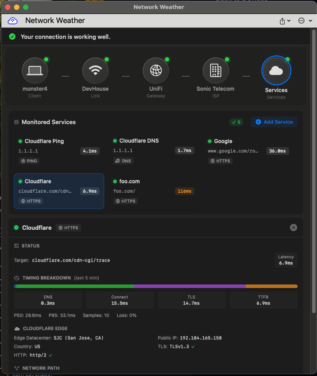This screenshot has width=317, height=376.
Task: Click the Network Weather title bar label
Action: 159,7
